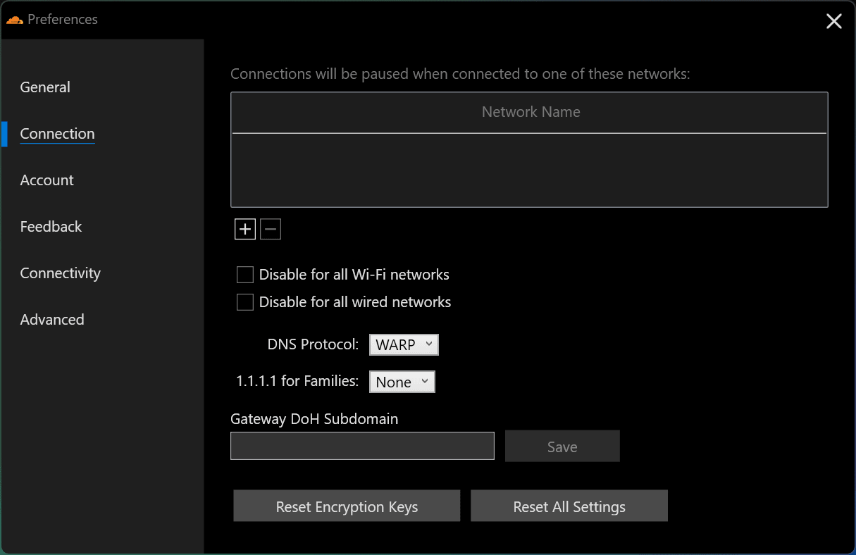Viewport: 856px width, 555px height.
Task: Go to the Feedback section
Action: click(51, 227)
